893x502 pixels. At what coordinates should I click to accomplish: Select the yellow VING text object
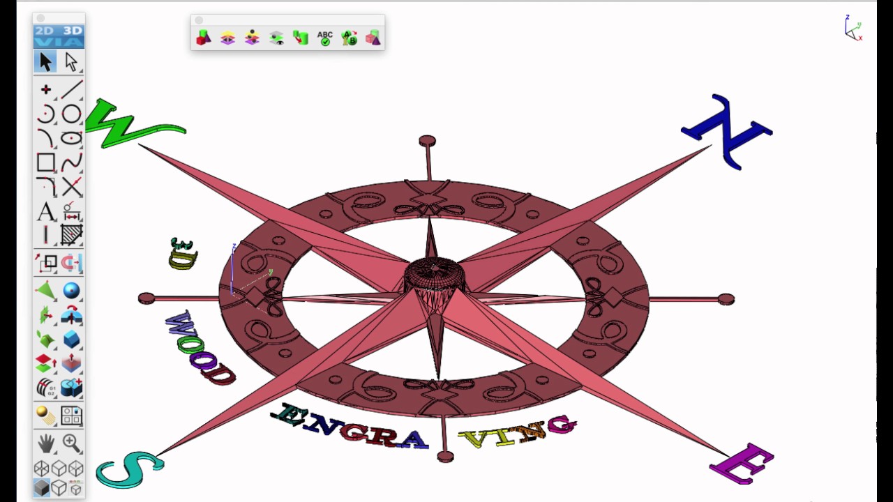518,432
